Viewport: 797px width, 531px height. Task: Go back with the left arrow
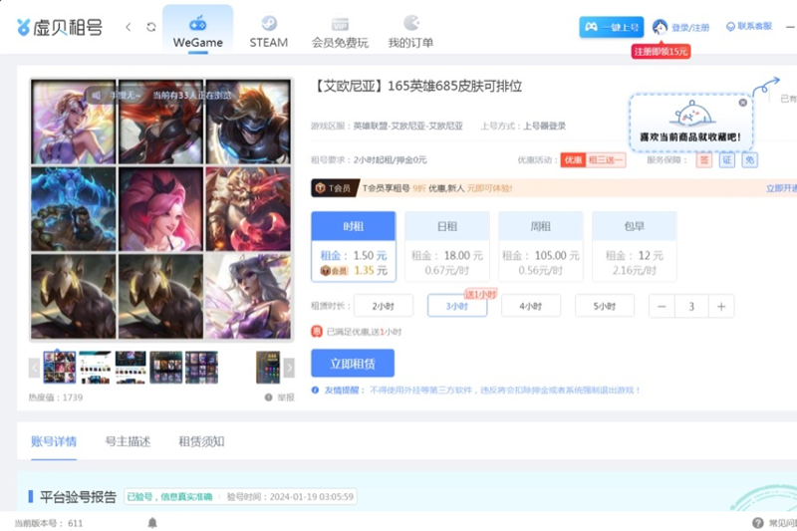click(x=129, y=27)
